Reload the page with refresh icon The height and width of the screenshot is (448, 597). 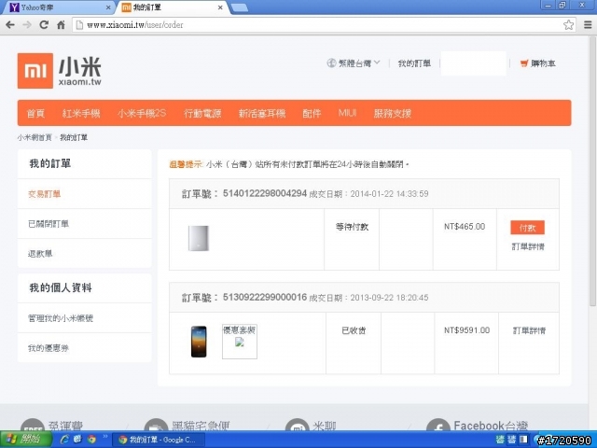(44, 25)
